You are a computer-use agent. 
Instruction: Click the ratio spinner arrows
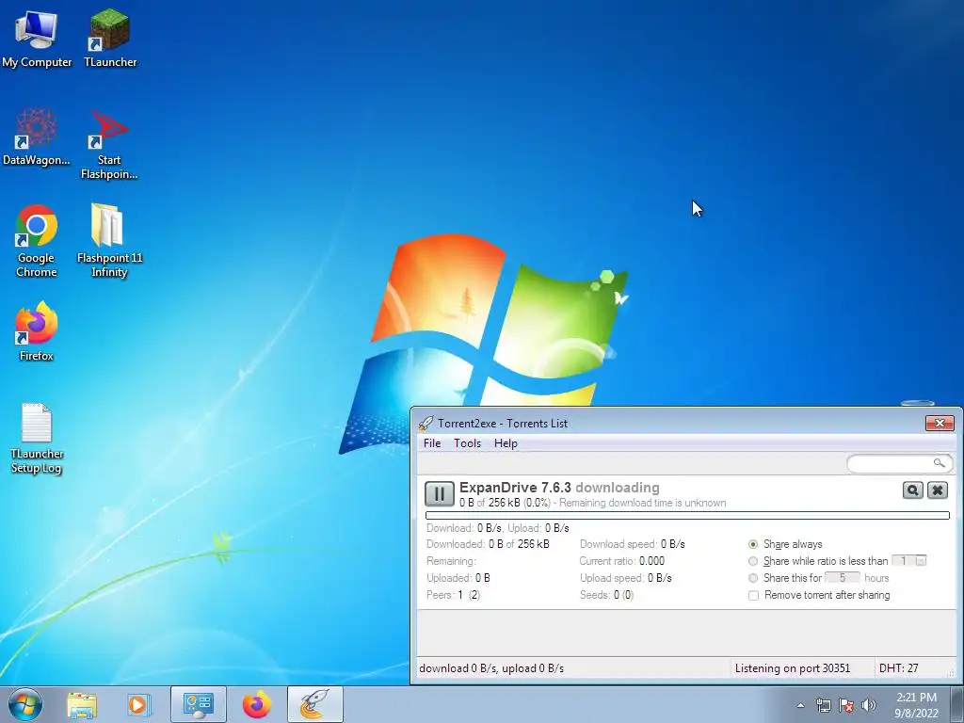pos(921,561)
